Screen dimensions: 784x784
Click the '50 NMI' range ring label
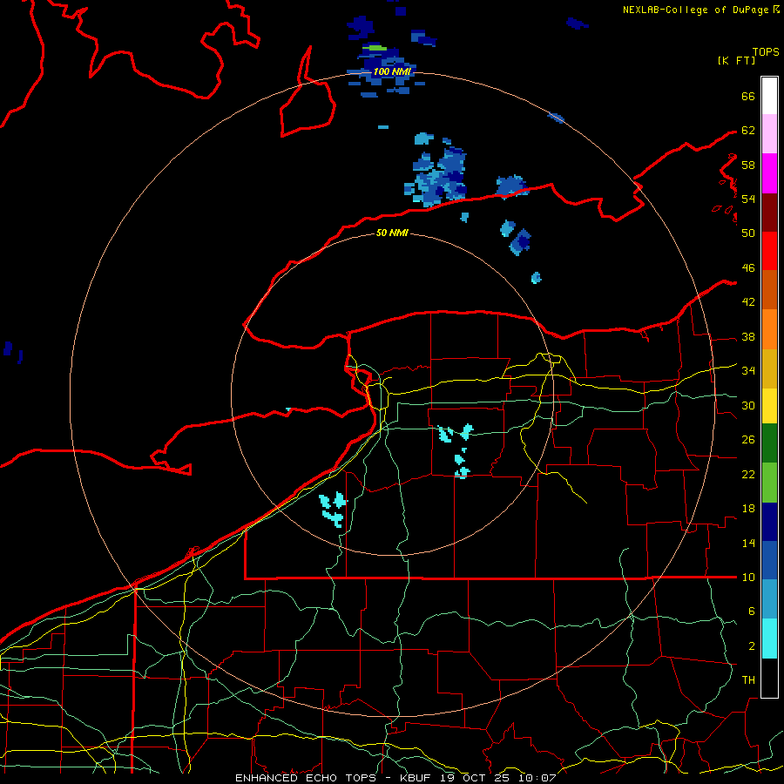coord(391,233)
